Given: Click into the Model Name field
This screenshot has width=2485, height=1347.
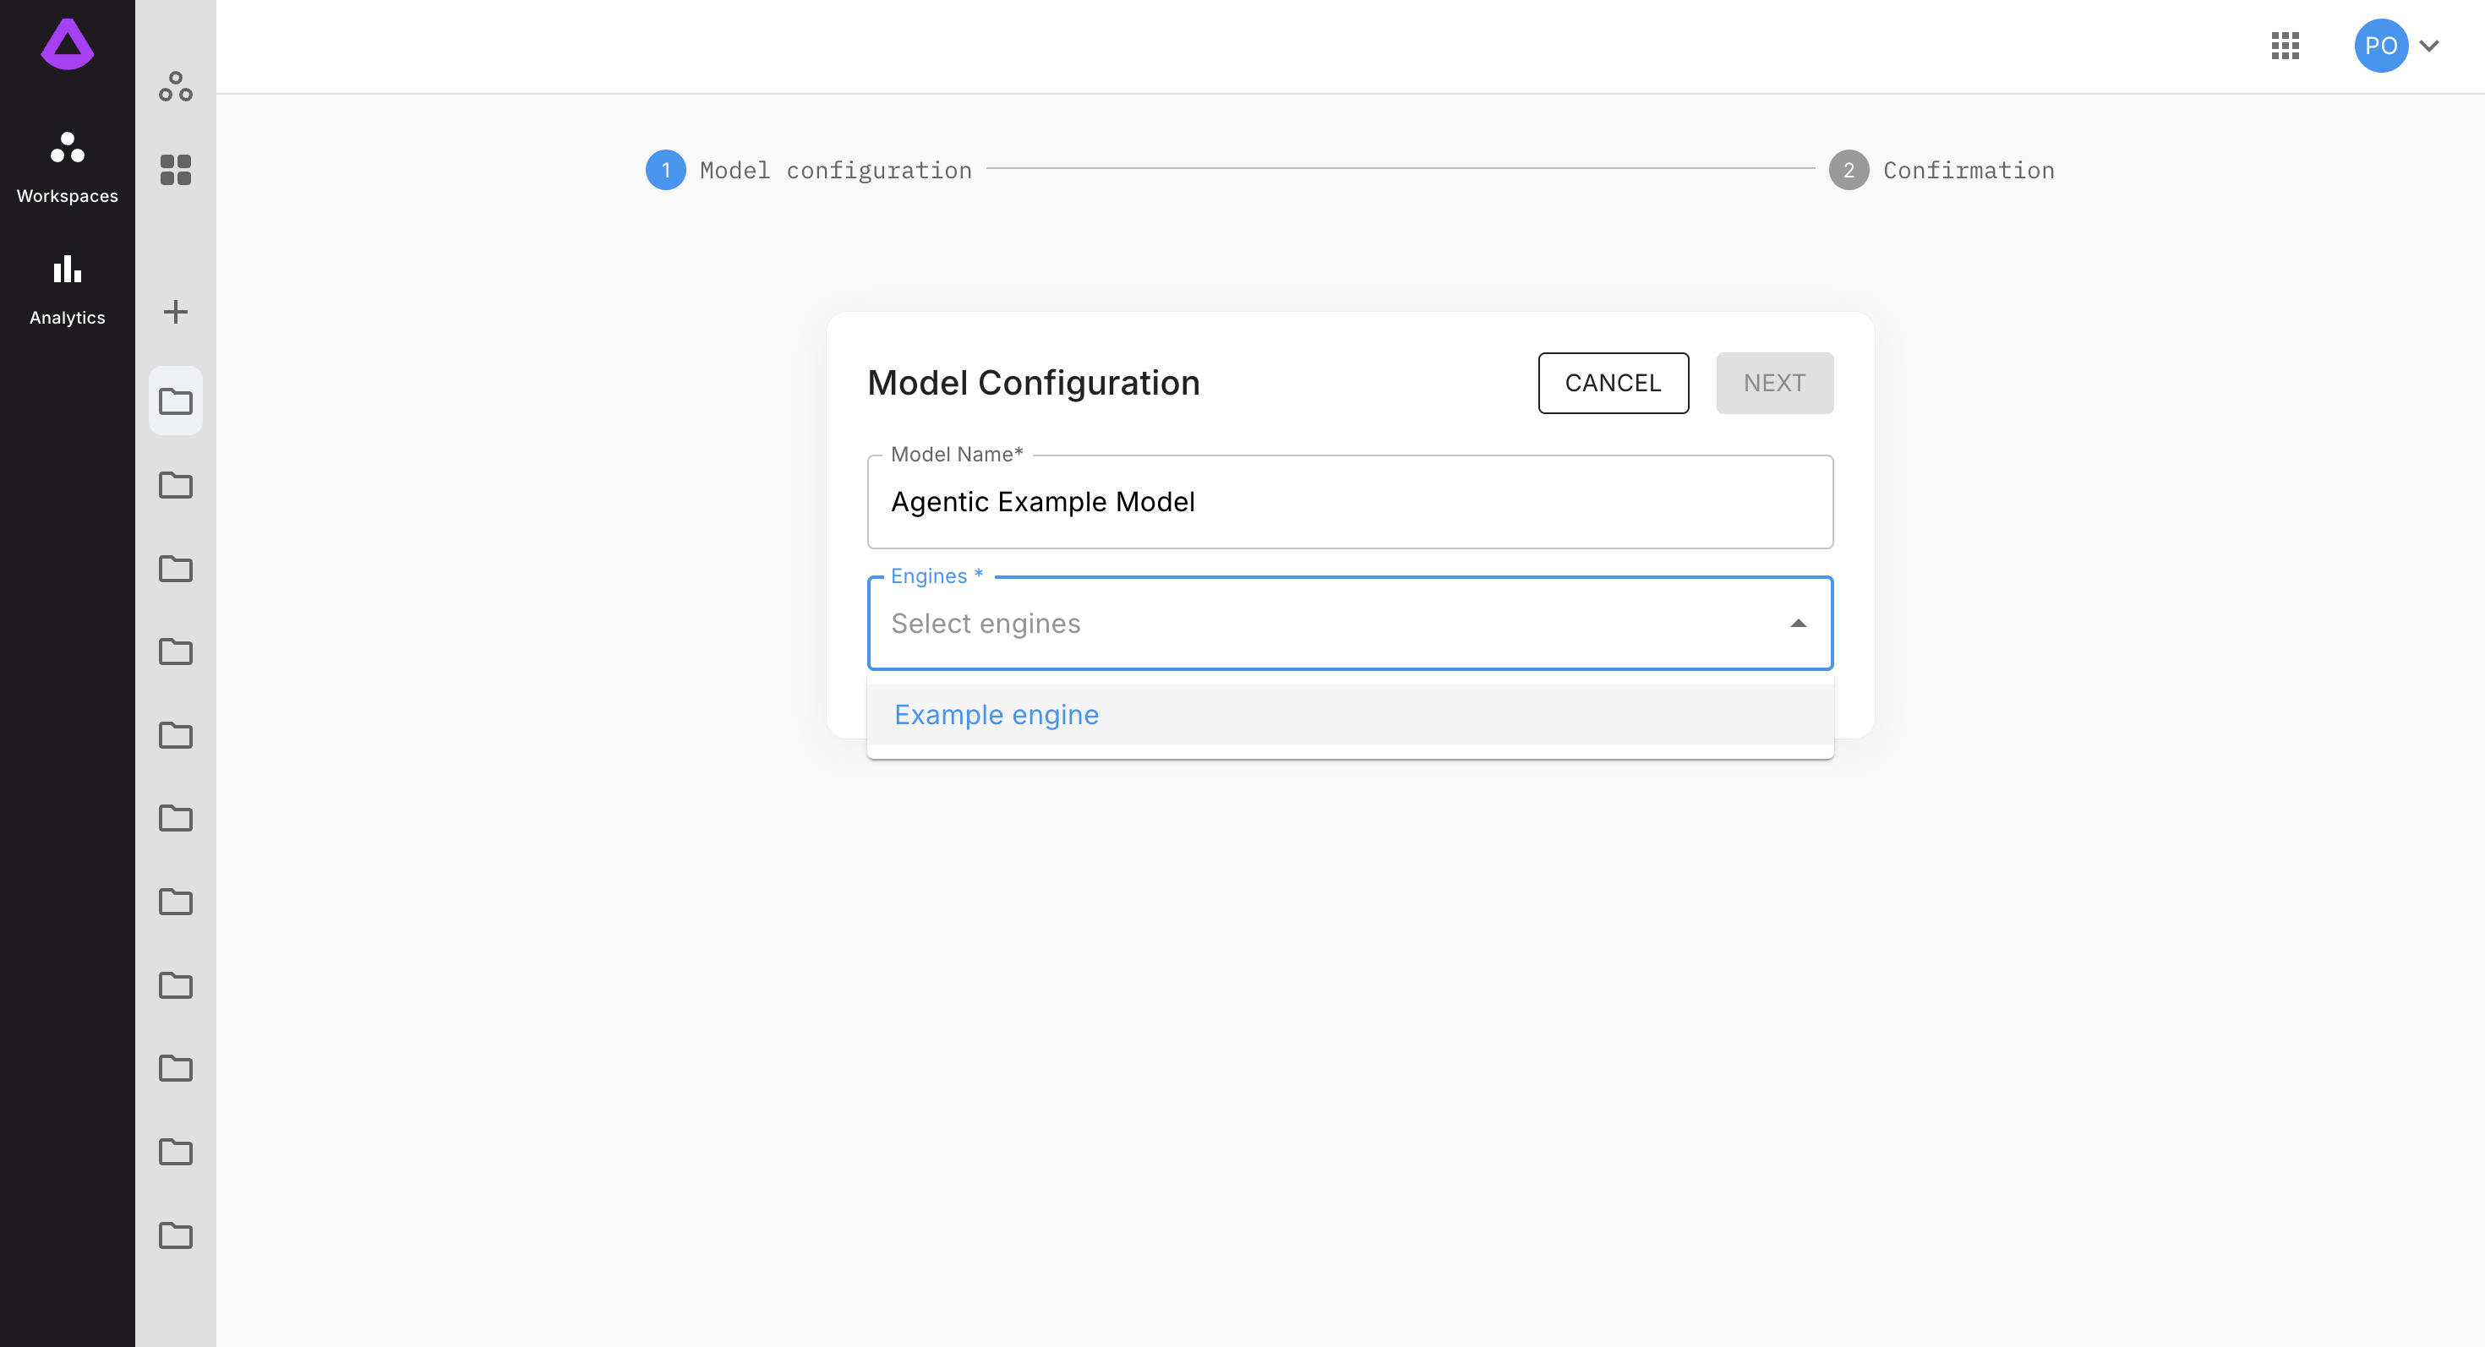Looking at the screenshot, I should point(1349,502).
